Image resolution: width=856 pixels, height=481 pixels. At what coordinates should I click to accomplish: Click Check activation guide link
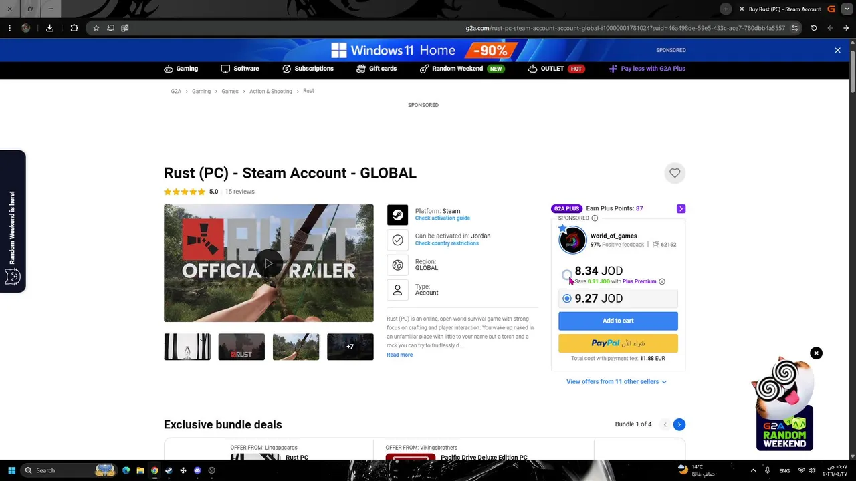(x=443, y=218)
